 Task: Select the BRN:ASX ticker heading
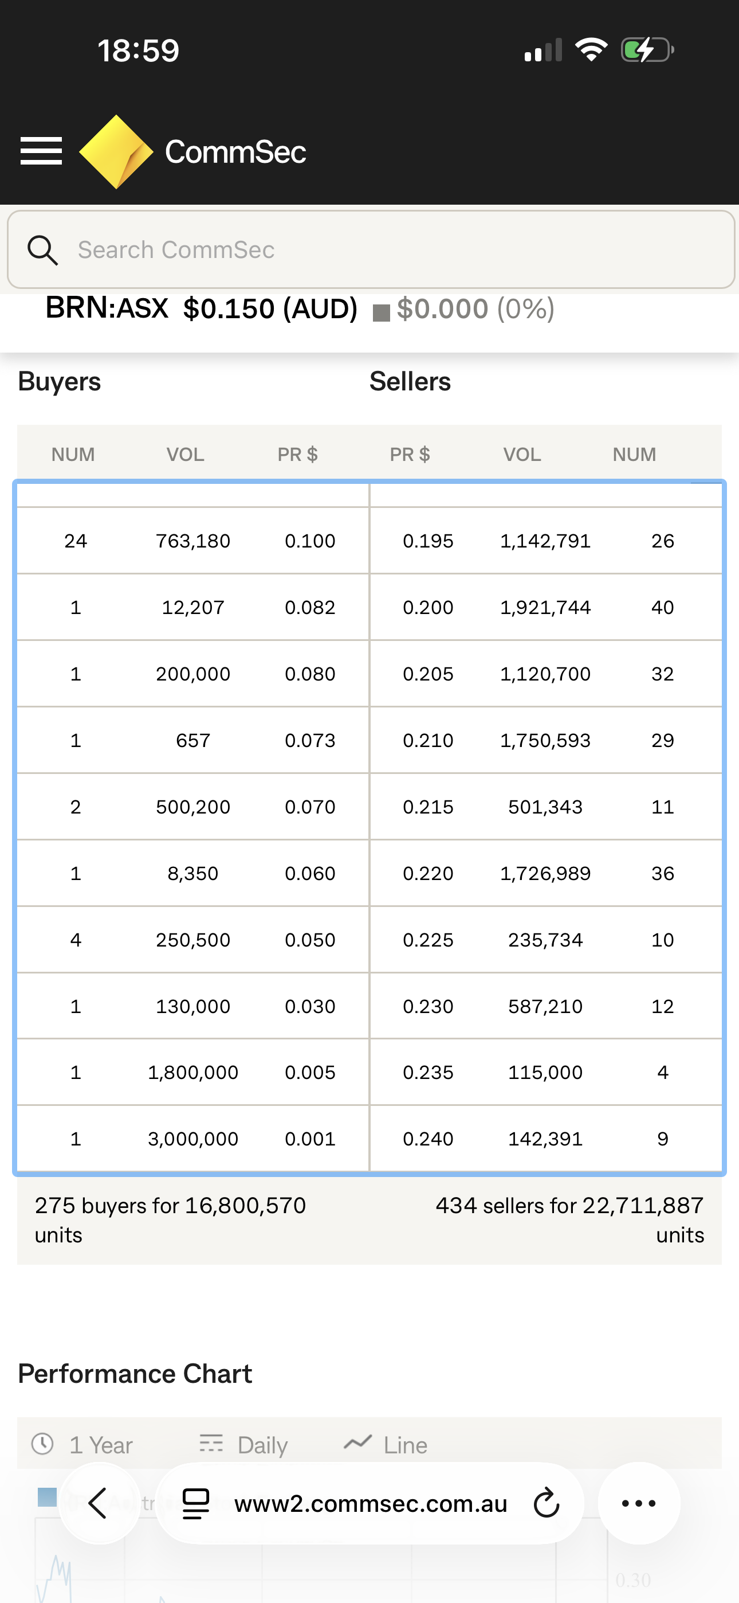click(x=107, y=308)
